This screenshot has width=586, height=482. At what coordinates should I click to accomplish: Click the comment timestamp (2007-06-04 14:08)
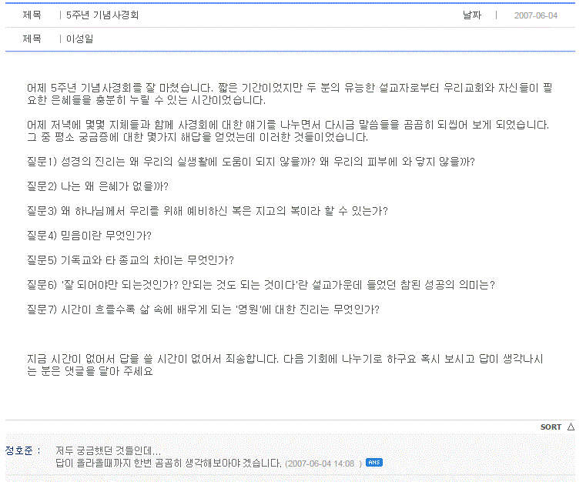[x=323, y=464]
